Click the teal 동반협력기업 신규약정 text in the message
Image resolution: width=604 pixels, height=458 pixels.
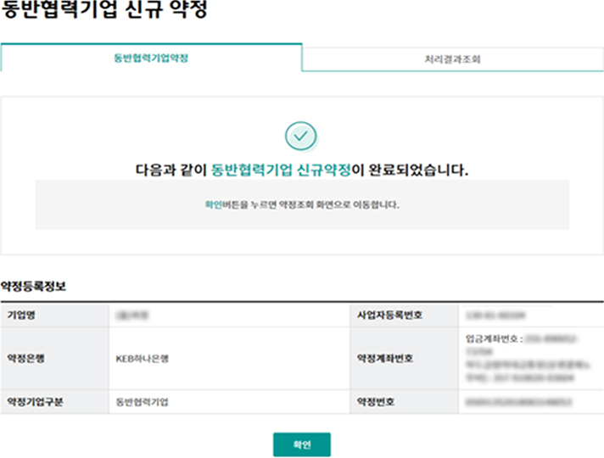click(x=280, y=170)
